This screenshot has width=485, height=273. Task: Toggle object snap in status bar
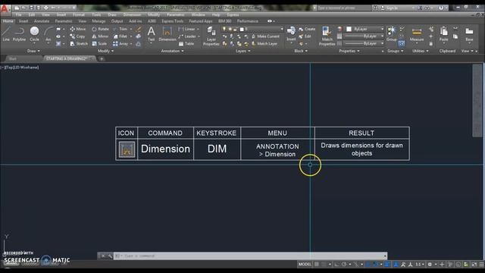pos(375,264)
